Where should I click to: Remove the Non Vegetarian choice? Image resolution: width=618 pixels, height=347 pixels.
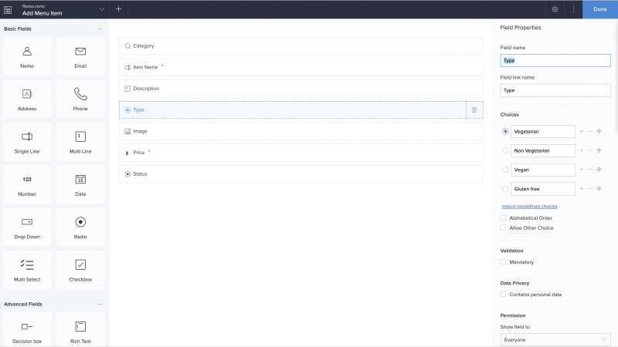(x=590, y=150)
